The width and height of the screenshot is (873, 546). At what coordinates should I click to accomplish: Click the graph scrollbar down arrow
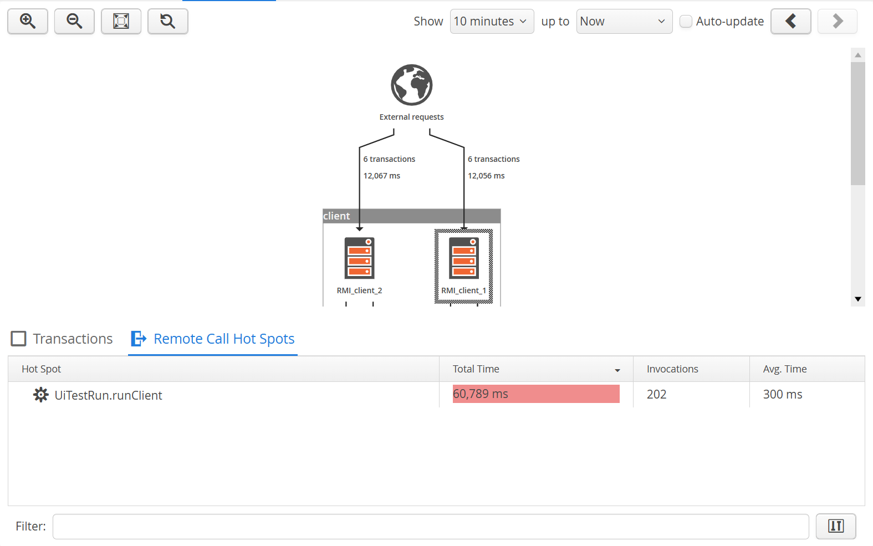coord(858,299)
